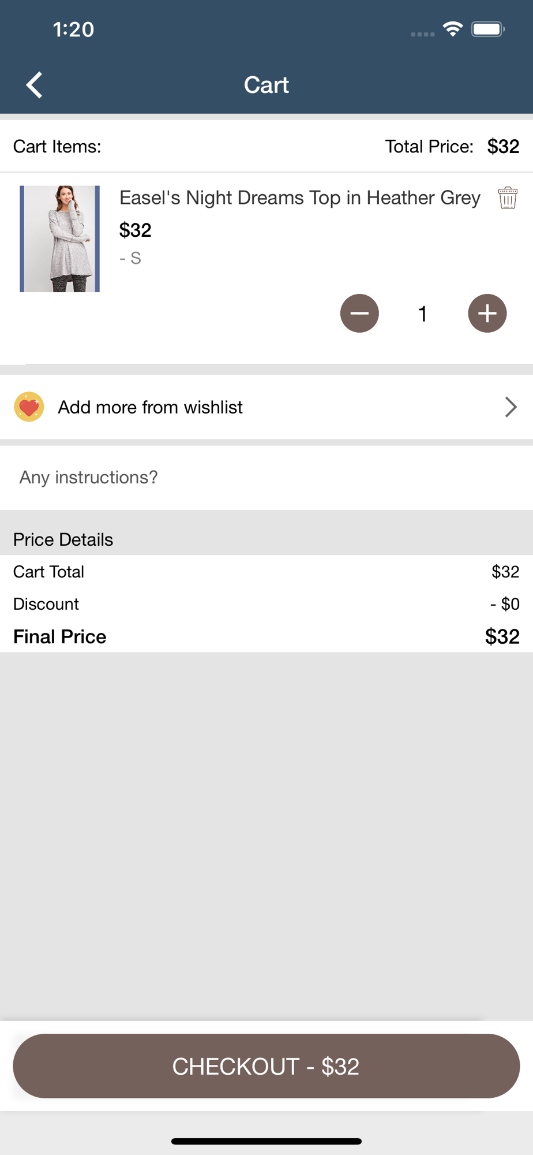Select Add more from wishlist row
This screenshot has width=533, height=1155.
click(x=266, y=407)
